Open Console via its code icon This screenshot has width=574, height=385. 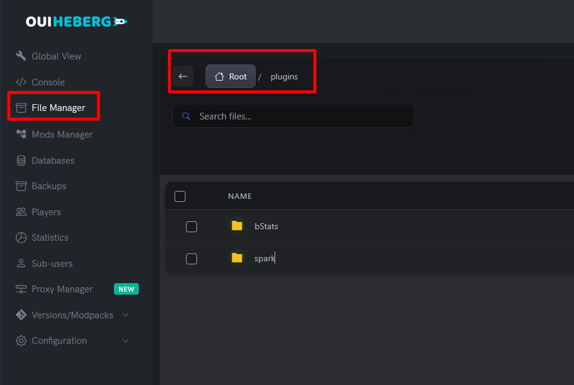click(x=21, y=82)
